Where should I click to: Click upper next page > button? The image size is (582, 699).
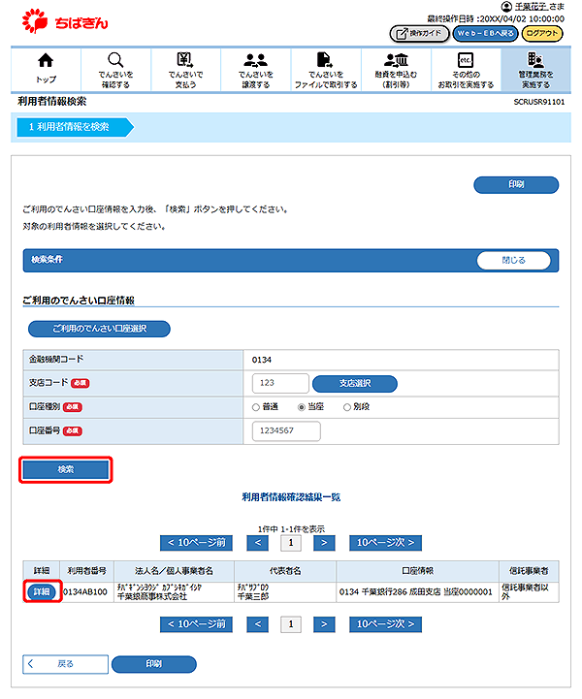[324, 543]
